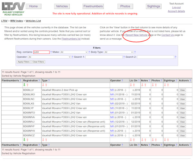Open the Make dropdown filter

[74, 52]
